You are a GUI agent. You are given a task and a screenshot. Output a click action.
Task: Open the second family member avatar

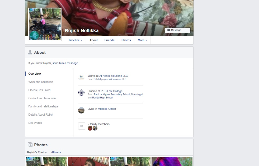tap(95, 128)
